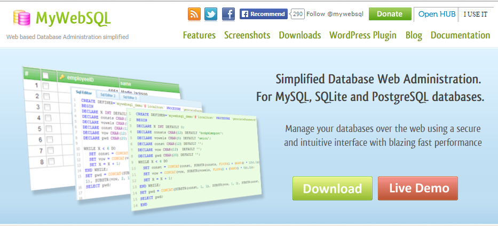This screenshot has width=498, height=226.
Task: Open the Facebook icon
Action: pyautogui.click(x=228, y=14)
